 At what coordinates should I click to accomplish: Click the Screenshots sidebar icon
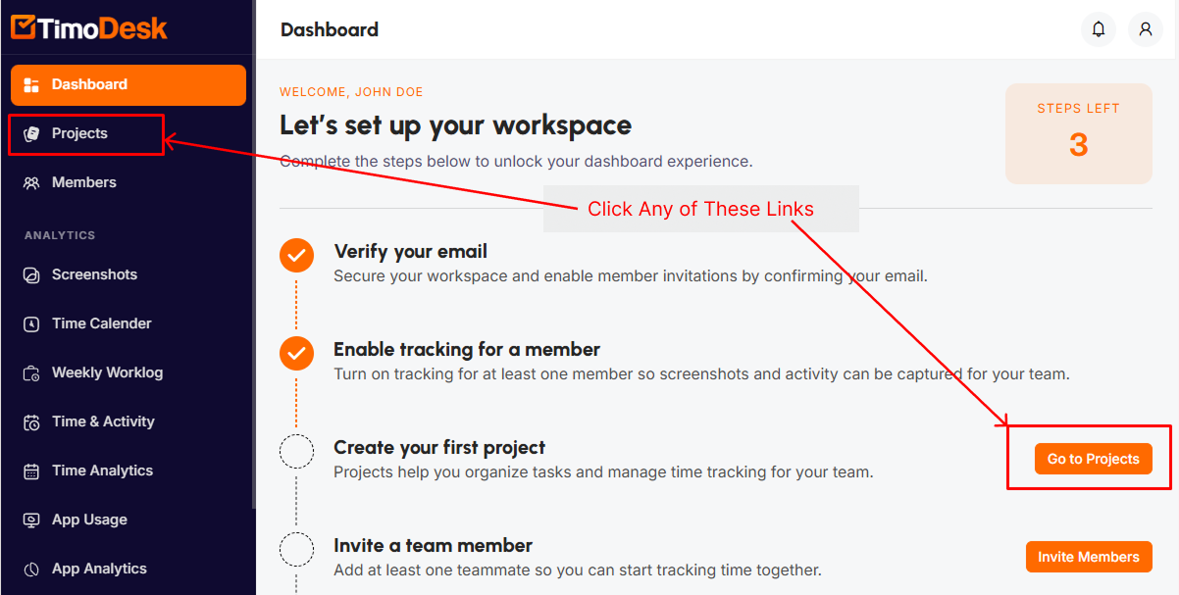tap(31, 275)
